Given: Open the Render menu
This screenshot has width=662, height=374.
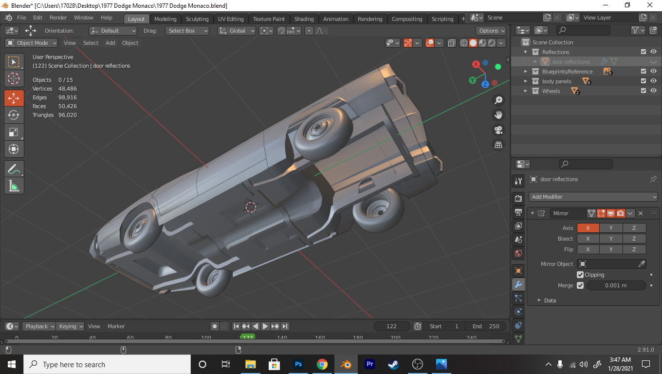Looking at the screenshot, I should coord(58,18).
